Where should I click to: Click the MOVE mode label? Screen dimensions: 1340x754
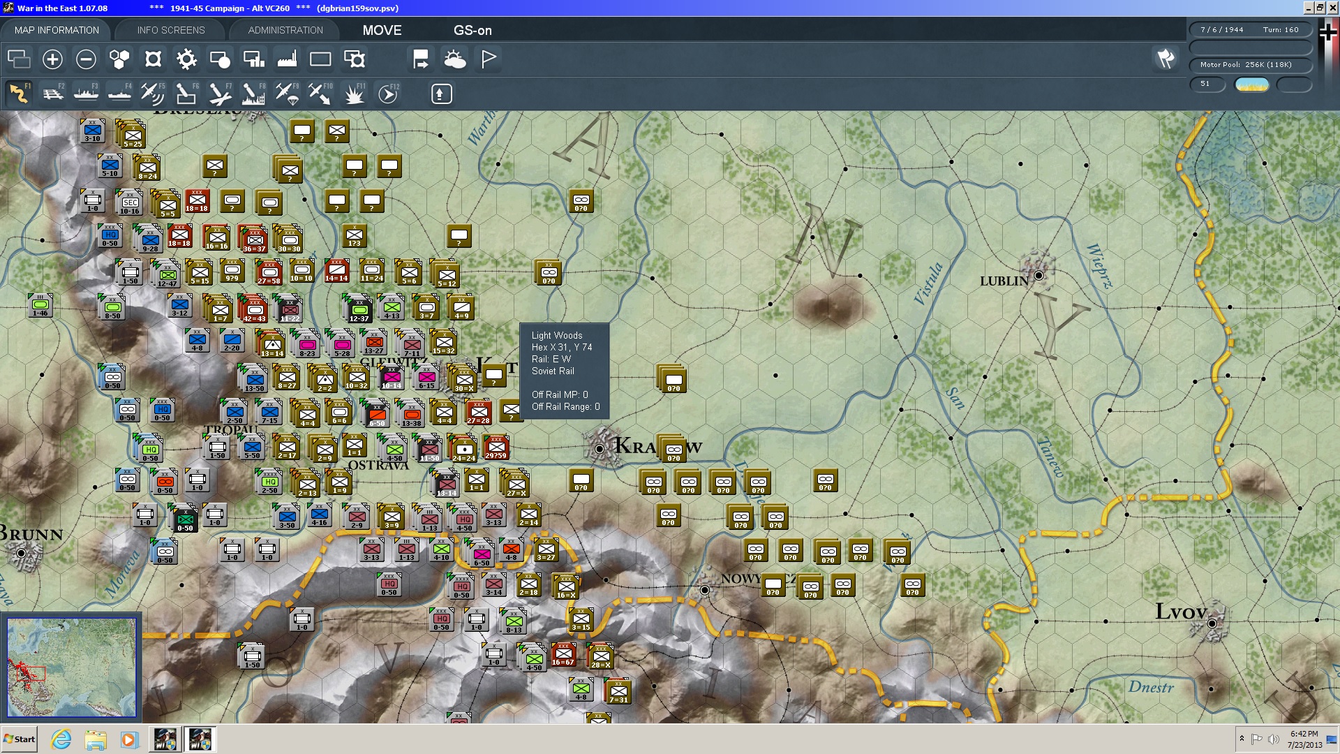[x=382, y=30]
